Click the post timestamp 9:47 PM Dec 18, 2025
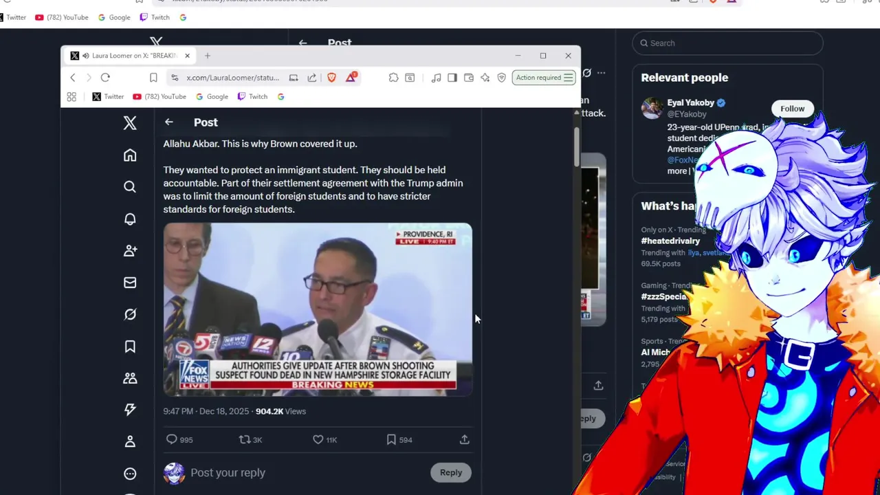The width and height of the screenshot is (880, 495). point(206,411)
